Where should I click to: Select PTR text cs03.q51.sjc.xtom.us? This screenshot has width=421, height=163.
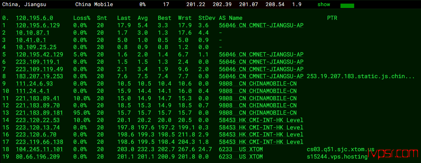340,149
